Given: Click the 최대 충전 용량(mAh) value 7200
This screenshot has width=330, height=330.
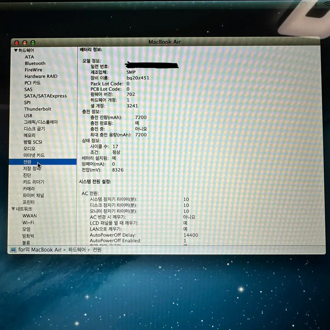Looking at the screenshot, I should [x=141, y=135].
